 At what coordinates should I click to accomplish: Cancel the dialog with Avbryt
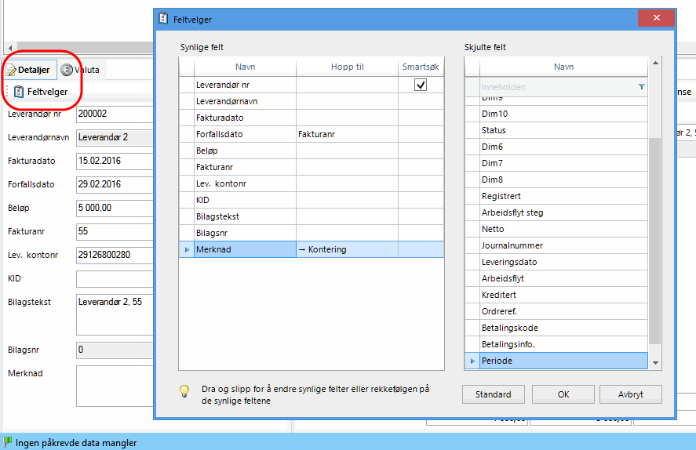pos(630,394)
